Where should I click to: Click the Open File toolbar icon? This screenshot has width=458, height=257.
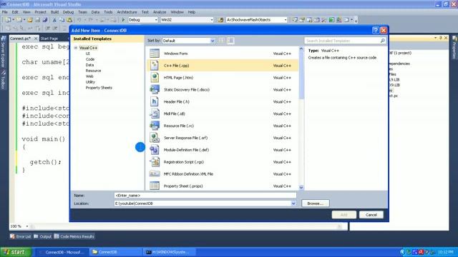pyautogui.click(x=30, y=20)
